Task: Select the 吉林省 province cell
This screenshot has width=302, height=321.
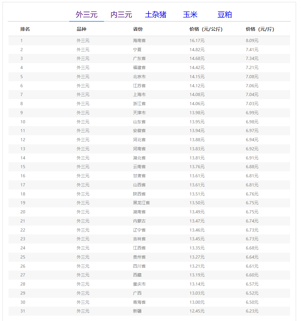Action: [139, 239]
